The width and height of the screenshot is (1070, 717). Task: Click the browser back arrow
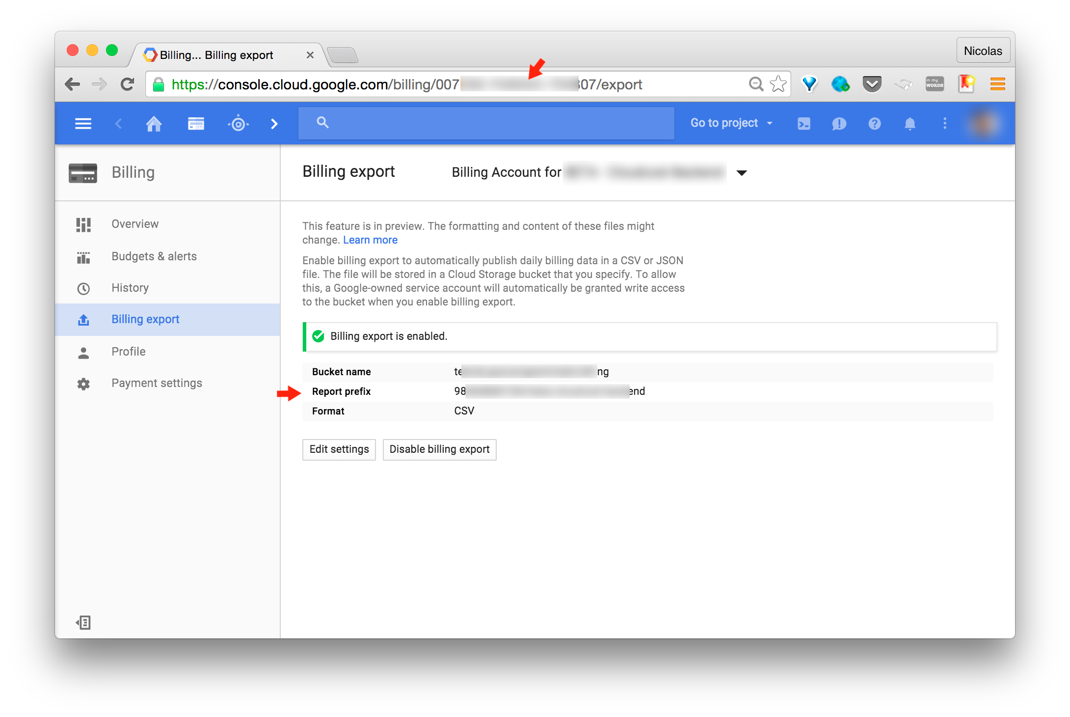click(72, 84)
